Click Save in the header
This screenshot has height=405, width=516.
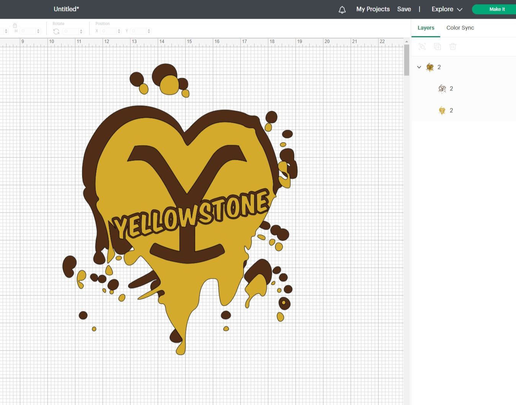click(404, 9)
